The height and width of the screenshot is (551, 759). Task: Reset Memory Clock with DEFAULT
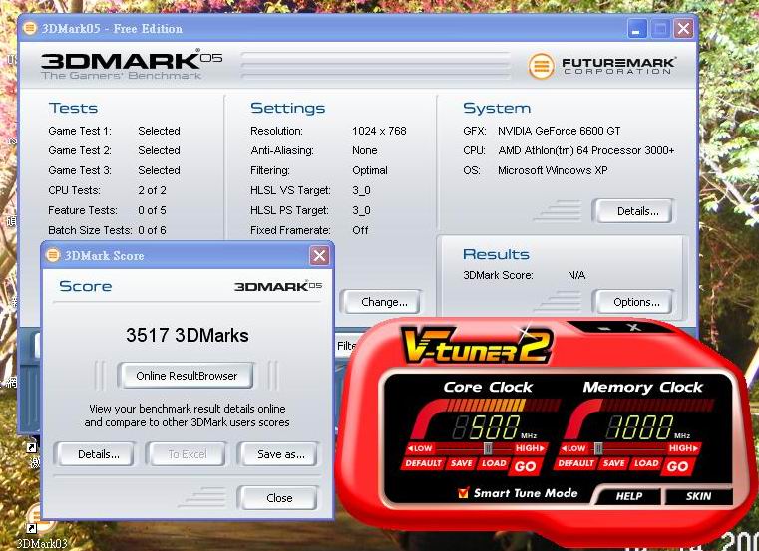[x=575, y=463]
